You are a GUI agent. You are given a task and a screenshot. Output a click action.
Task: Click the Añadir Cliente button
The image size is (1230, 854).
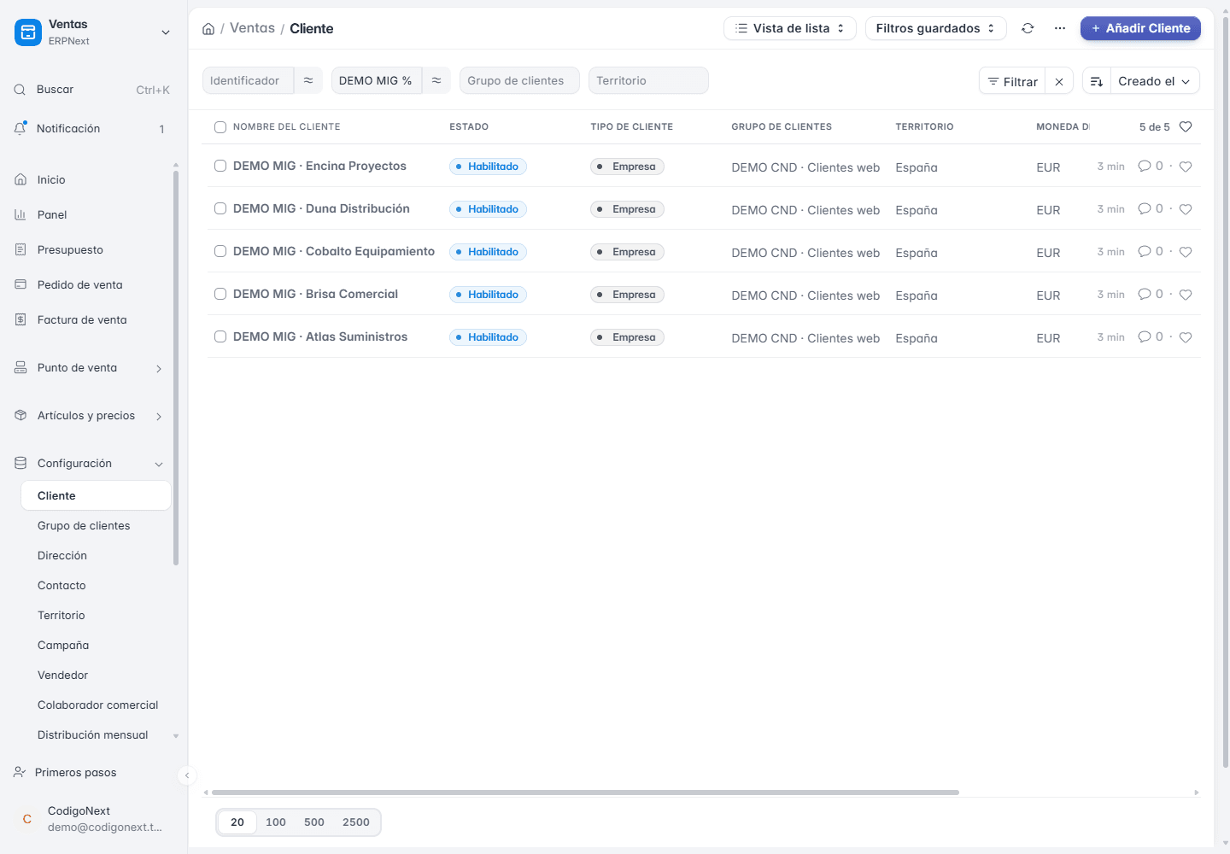point(1140,28)
